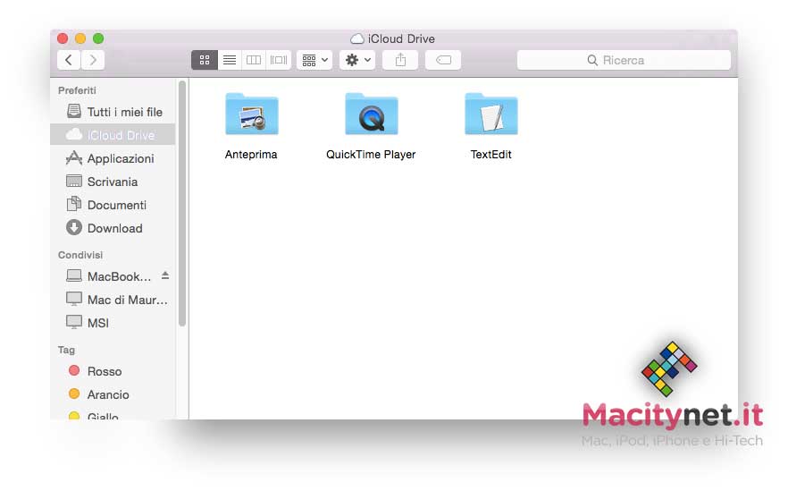788x491 pixels.
Task: Click the TextEdit folder name label
Action: pos(491,155)
